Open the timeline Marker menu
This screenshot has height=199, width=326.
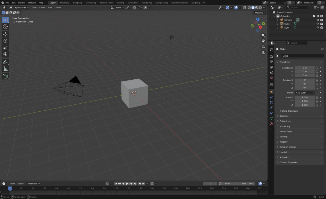coord(21,184)
